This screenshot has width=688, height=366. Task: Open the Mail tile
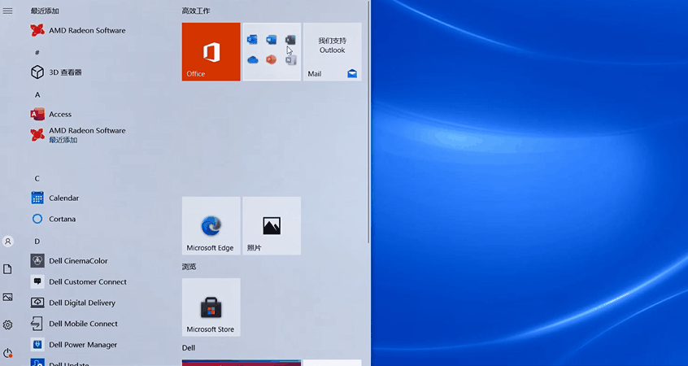[332, 52]
